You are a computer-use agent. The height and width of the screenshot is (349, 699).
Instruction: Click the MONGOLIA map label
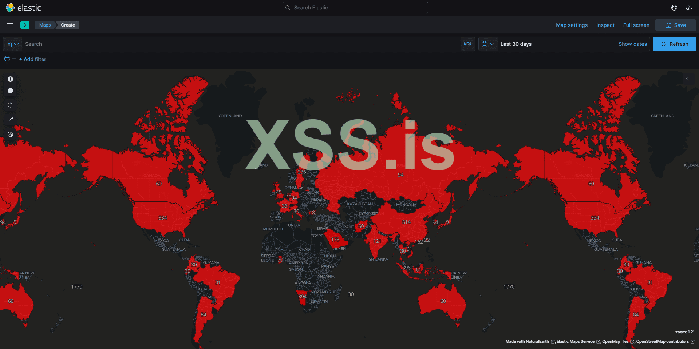406,205
